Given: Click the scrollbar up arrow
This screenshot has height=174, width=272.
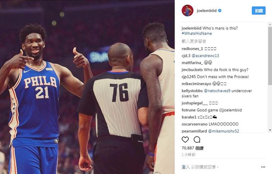Looking at the screenshot, I should 270,25.
